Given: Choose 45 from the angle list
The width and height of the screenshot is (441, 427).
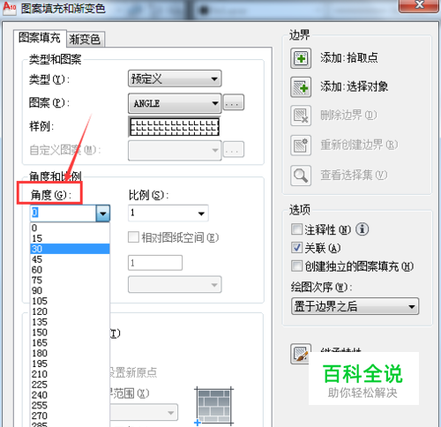Looking at the screenshot, I should point(70,259).
